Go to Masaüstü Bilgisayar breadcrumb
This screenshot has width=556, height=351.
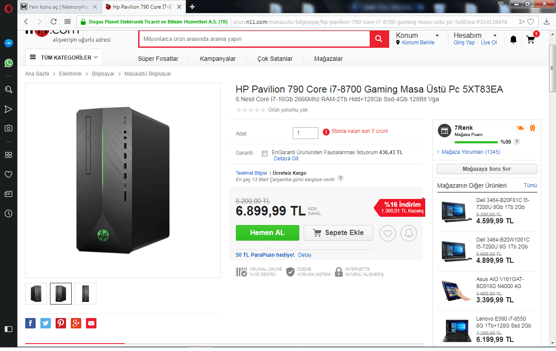(148, 74)
